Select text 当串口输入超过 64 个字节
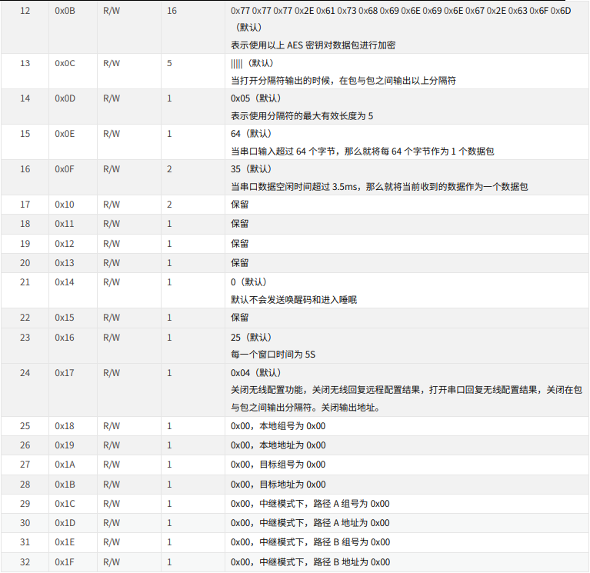Image resolution: width=590 pixels, height=573 pixels. pos(282,152)
